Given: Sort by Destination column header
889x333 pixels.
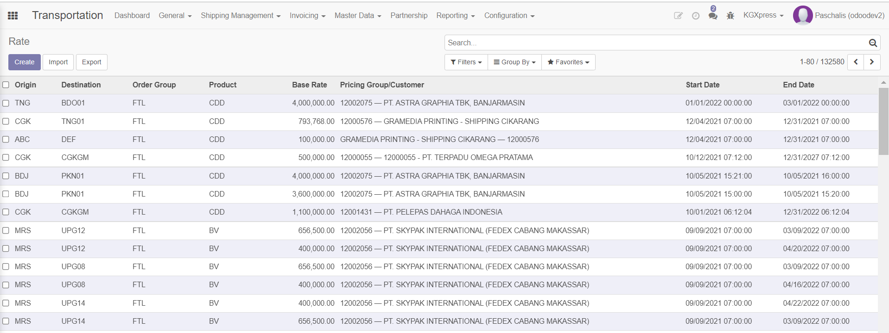Looking at the screenshot, I should pos(81,85).
